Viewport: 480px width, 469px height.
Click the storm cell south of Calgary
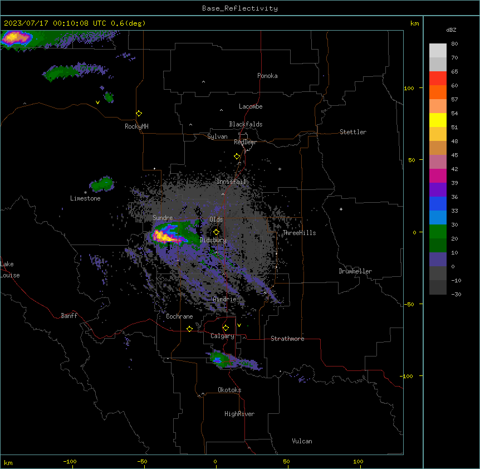point(219,359)
